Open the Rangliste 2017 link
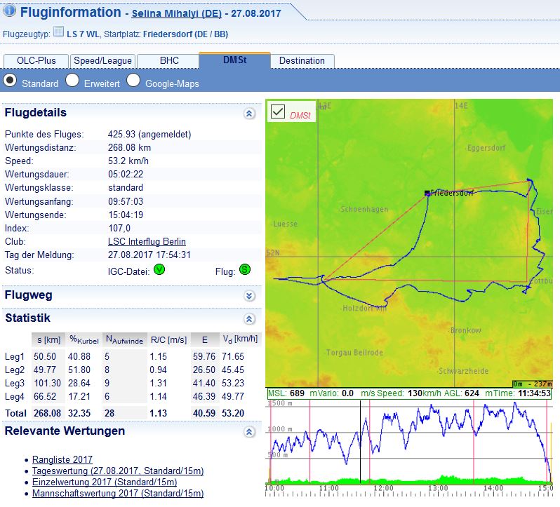The width and height of the screenshot is (560, 507). 62,460
